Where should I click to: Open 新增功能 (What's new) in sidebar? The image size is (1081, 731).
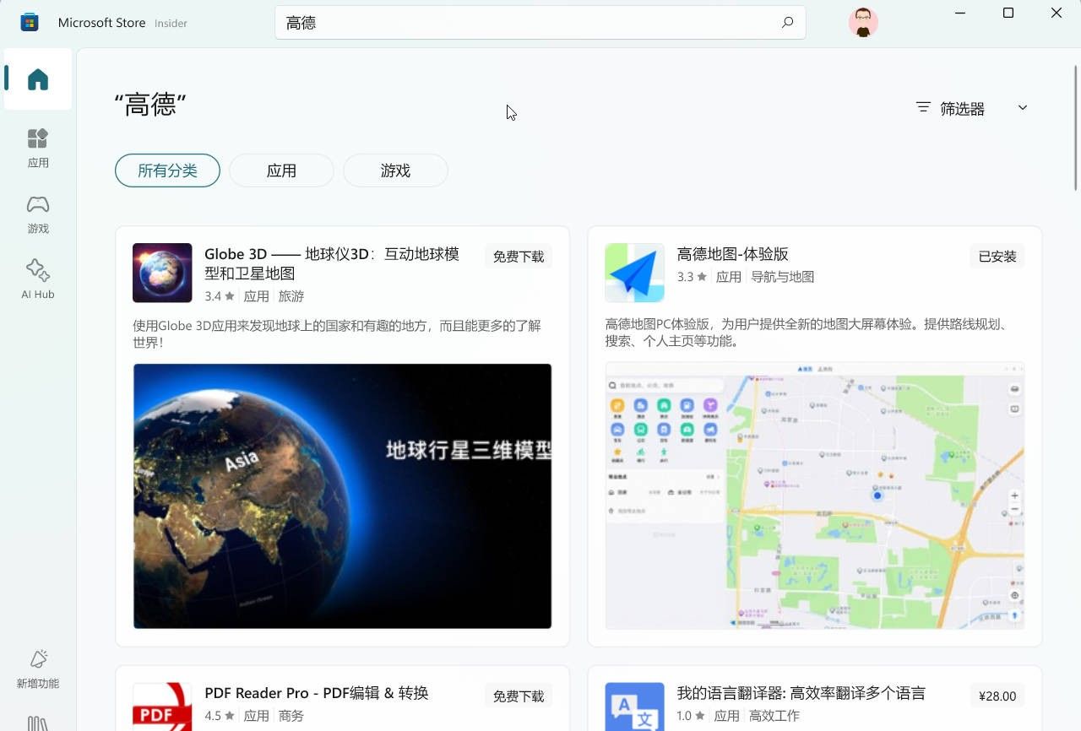[x=38, y=669]
